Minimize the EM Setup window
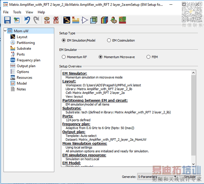The height and width of the screenshot is (184, 204). pyautogui.click(x=171, y=5)
